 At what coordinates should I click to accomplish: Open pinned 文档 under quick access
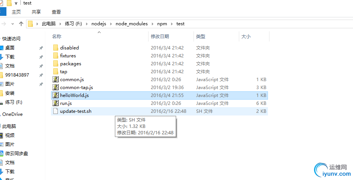pyautogui.click(x=10, y=66)
